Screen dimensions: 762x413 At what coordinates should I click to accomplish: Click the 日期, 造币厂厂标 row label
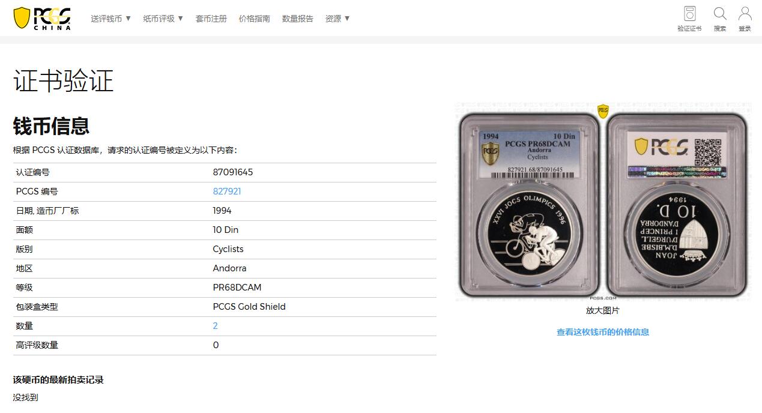click(x=47, y=211)
